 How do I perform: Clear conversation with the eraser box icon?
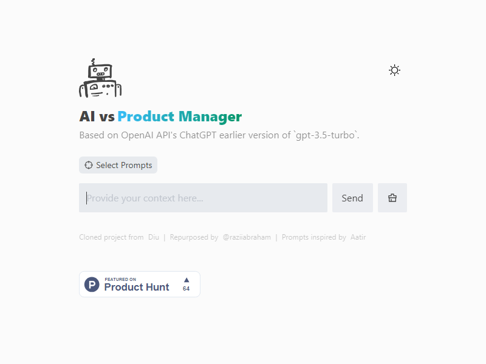click(x=392, y=198)
